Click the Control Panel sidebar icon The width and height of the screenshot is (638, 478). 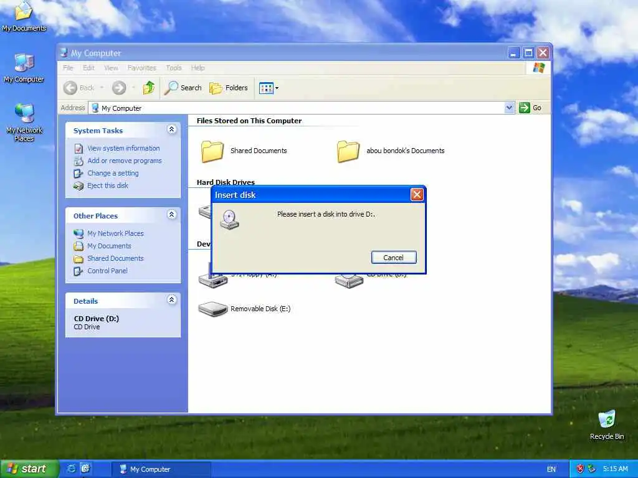[79, 271]
